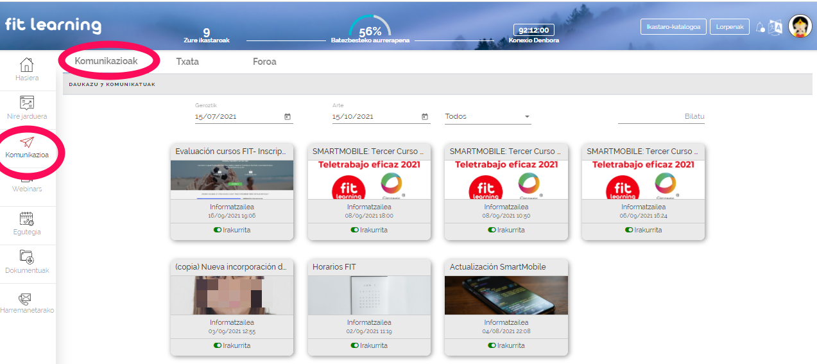
Task: Click the Bilatu search field
Action: (x=661, y=117)
